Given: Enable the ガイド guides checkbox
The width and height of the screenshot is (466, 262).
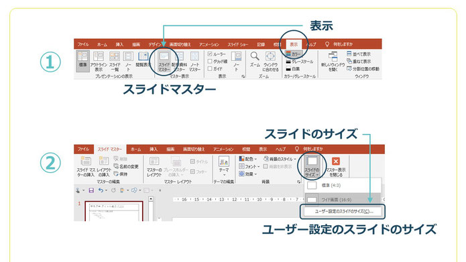Looking at the screenshot, I should [x=210, y=68].
